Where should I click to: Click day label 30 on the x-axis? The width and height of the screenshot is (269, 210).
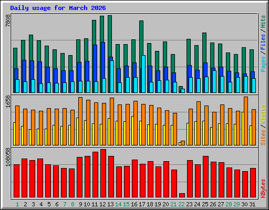coord(244,204)
